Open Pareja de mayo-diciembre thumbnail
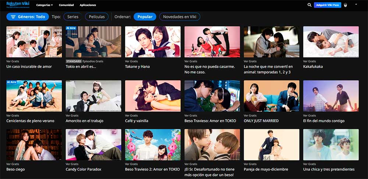 coord(272,145)
